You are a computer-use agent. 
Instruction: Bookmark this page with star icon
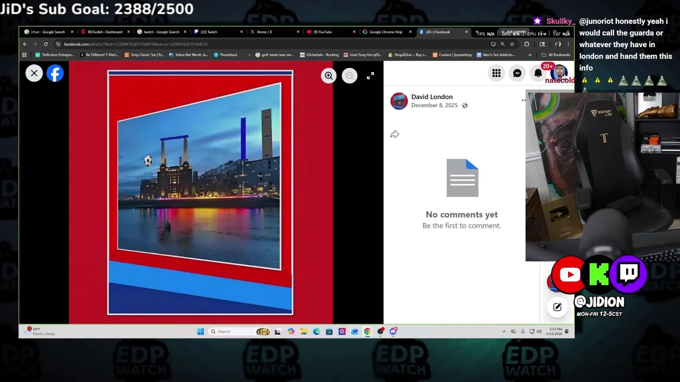(512, 44)
